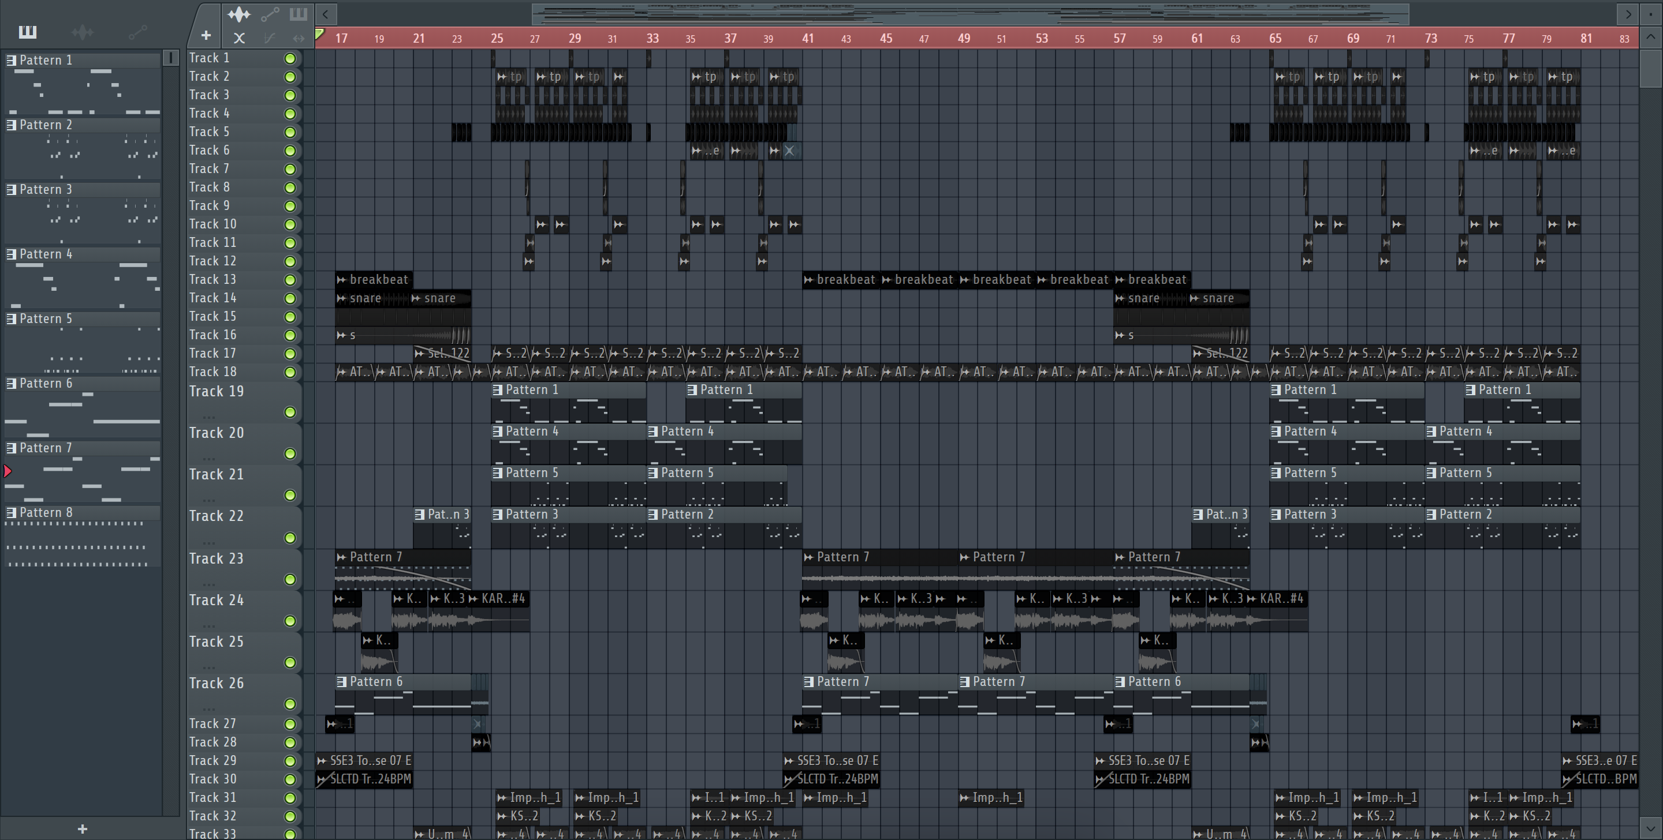Click the piano-roll icon of Pattern 4 in picker
This screenshot has width=1663, height=840.
point(11,253)
